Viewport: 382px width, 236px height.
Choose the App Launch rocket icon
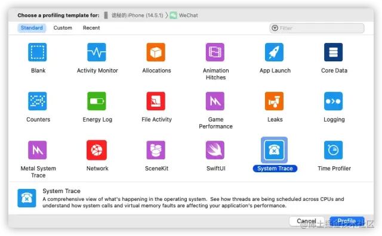coord(274,52)
